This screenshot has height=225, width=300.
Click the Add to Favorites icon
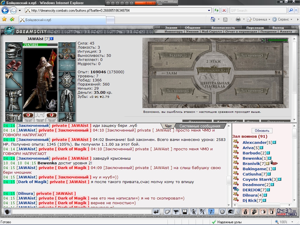click(x=12, y=19)
